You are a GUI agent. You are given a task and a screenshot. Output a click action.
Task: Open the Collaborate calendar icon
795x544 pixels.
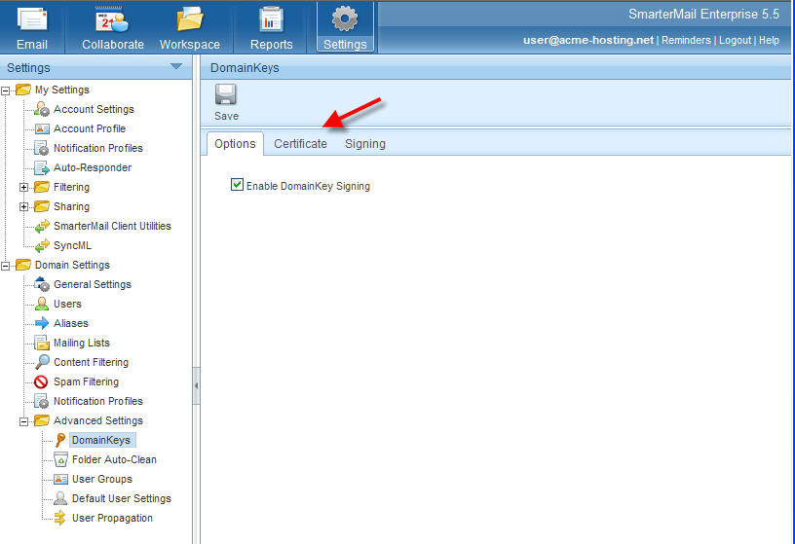coord(112,19)
